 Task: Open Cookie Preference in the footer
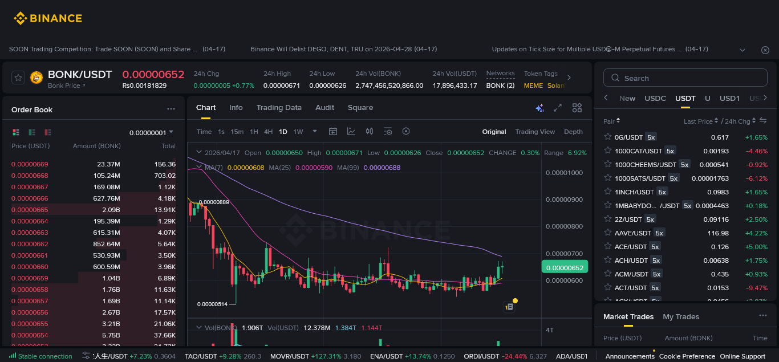pos(687,356)
